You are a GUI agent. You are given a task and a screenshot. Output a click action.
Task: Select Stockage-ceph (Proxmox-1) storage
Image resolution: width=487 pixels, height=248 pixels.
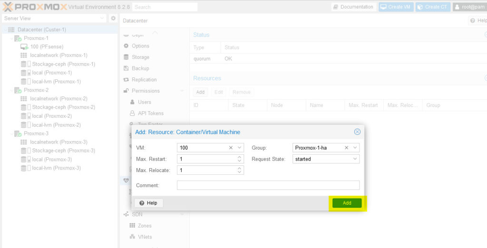(63, 64)
